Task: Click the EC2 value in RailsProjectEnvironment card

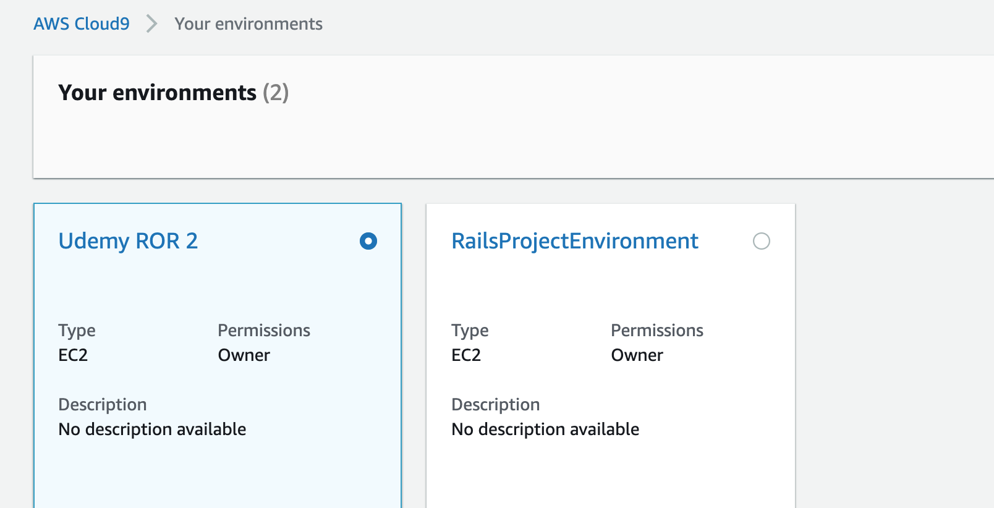Action: (x=466, y=355)
